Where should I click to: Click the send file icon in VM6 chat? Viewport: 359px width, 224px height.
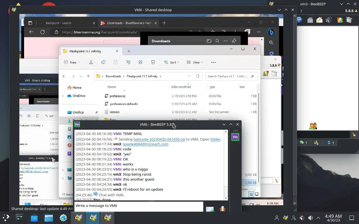tap(210, 209)
